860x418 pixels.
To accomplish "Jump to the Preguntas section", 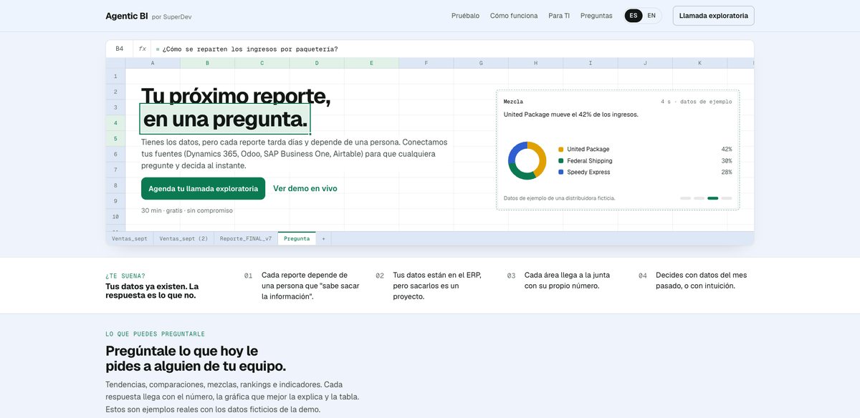I will (596, 16).
